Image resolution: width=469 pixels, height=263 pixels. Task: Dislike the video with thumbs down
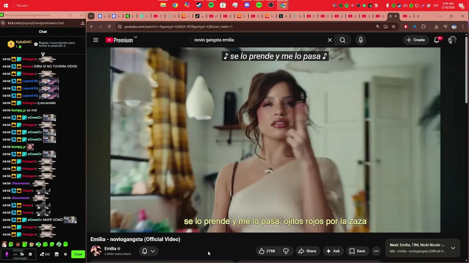[x=286, y=251]
